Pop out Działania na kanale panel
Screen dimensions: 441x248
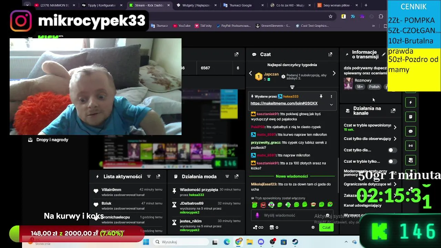[x=393, y=111]
